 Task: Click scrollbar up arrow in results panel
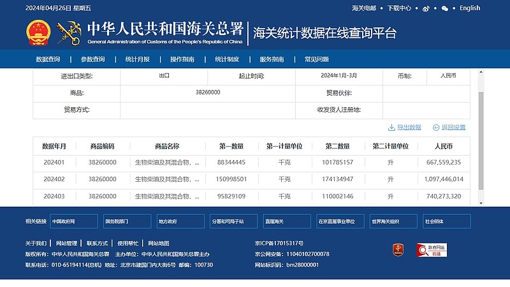click(481, 72)
